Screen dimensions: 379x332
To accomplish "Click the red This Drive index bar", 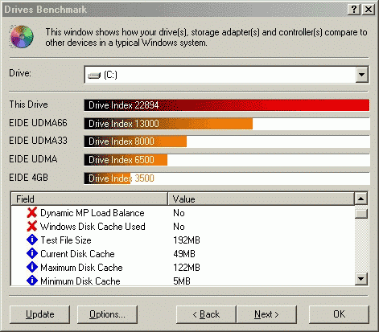I will pyautogui.click(x=227, y=105).
